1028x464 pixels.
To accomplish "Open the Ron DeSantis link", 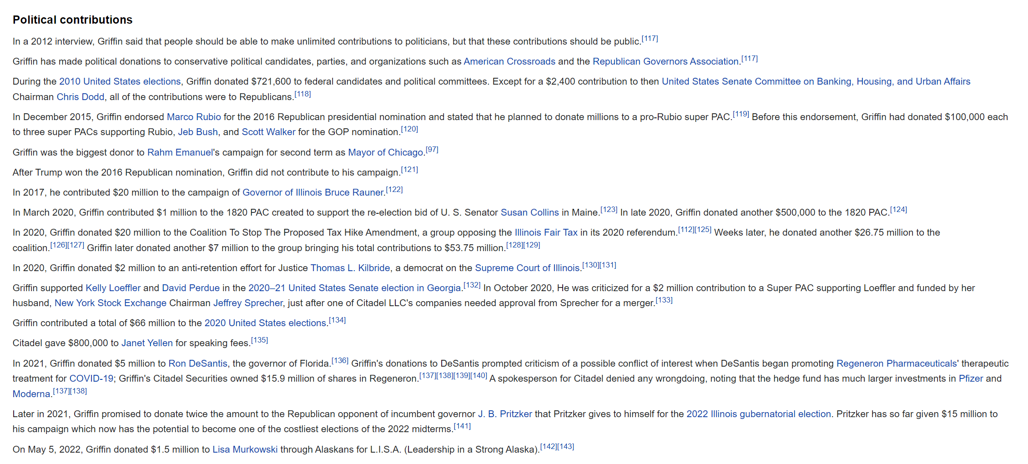I will (198, 363).
